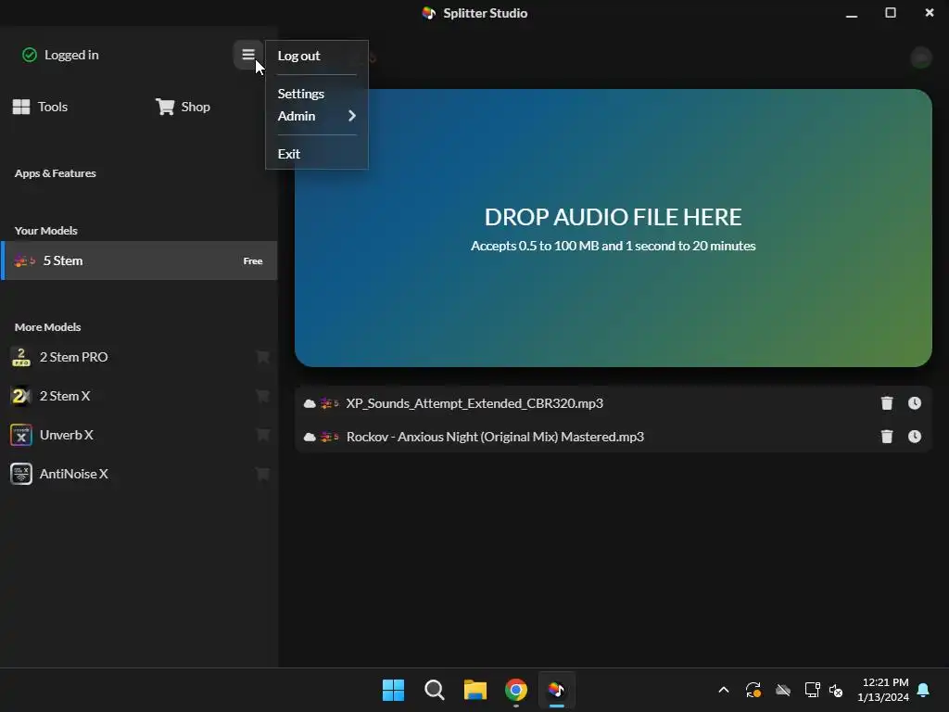The height and width of the screenshot is (712, 949).
Task: Click cloud icon beside Rockov - Anxious Night file
Action: [310, 437]
